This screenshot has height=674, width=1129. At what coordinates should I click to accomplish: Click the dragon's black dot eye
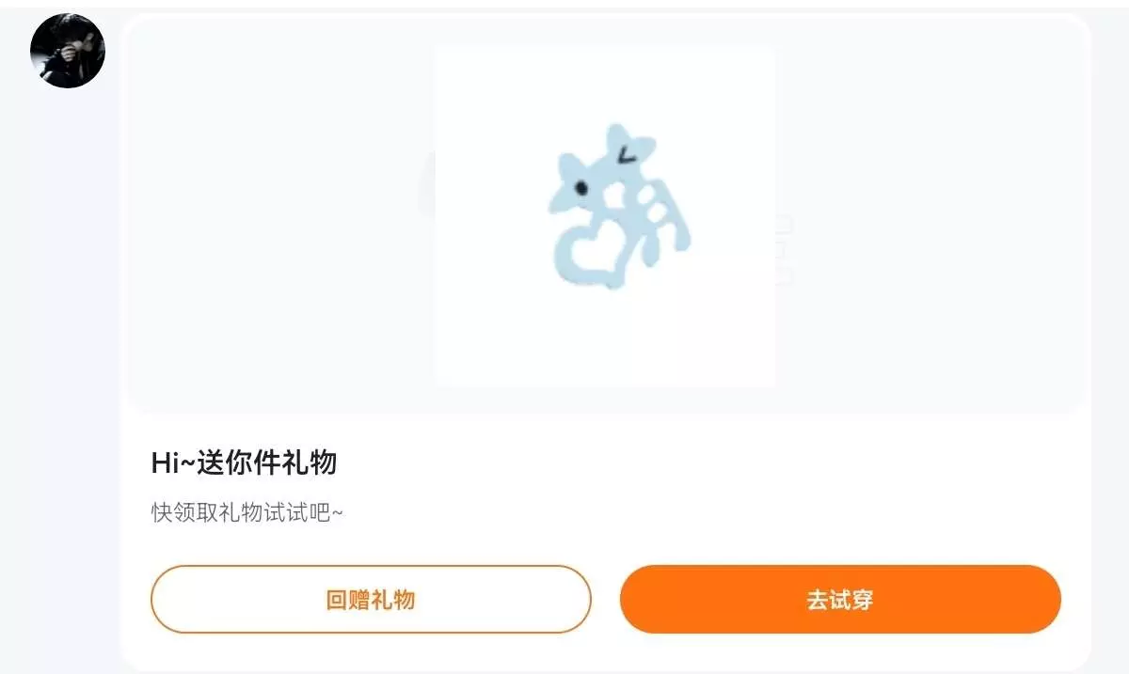click(x=581, y=187)
